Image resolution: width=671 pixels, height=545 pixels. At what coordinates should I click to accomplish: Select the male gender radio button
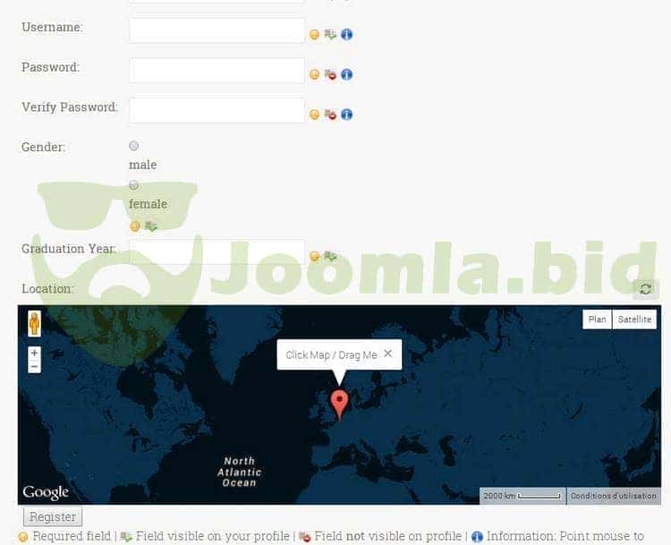[x=134, y=146]
